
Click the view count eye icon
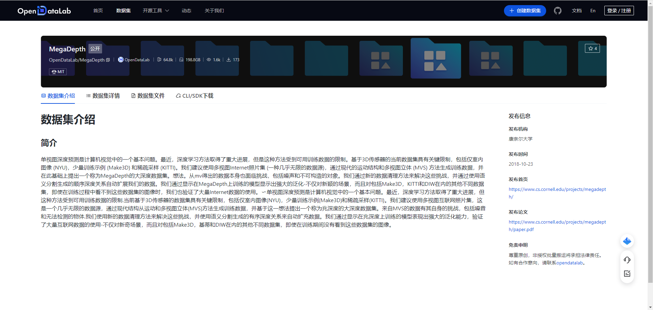point(209,60)
